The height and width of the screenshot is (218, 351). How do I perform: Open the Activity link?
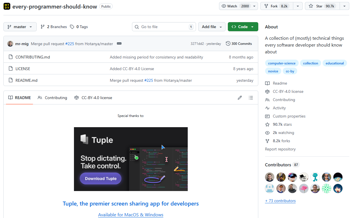(x=275, y=108)
